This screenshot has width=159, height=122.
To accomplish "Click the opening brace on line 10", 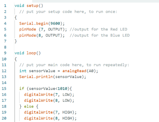I will [x=16, y=59].
